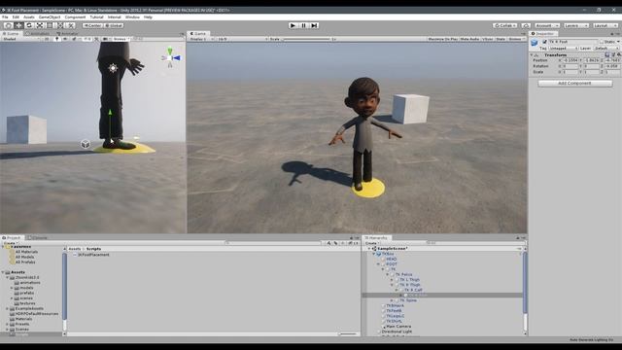
Task: Open the Account dropdown
Action: click(546, 25)
